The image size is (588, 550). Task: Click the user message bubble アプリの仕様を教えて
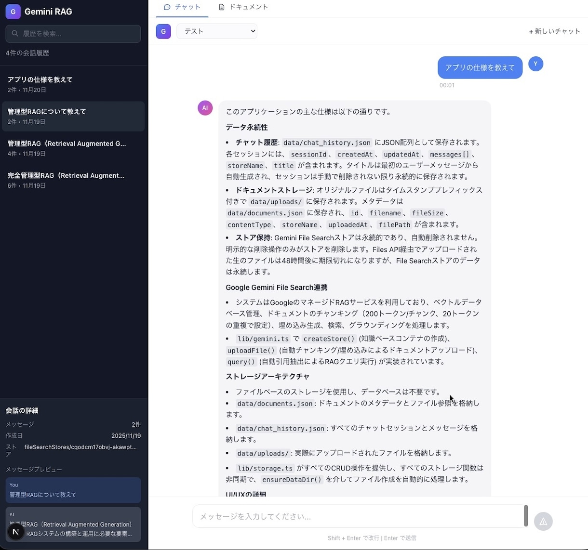click(x=480, y=67)
